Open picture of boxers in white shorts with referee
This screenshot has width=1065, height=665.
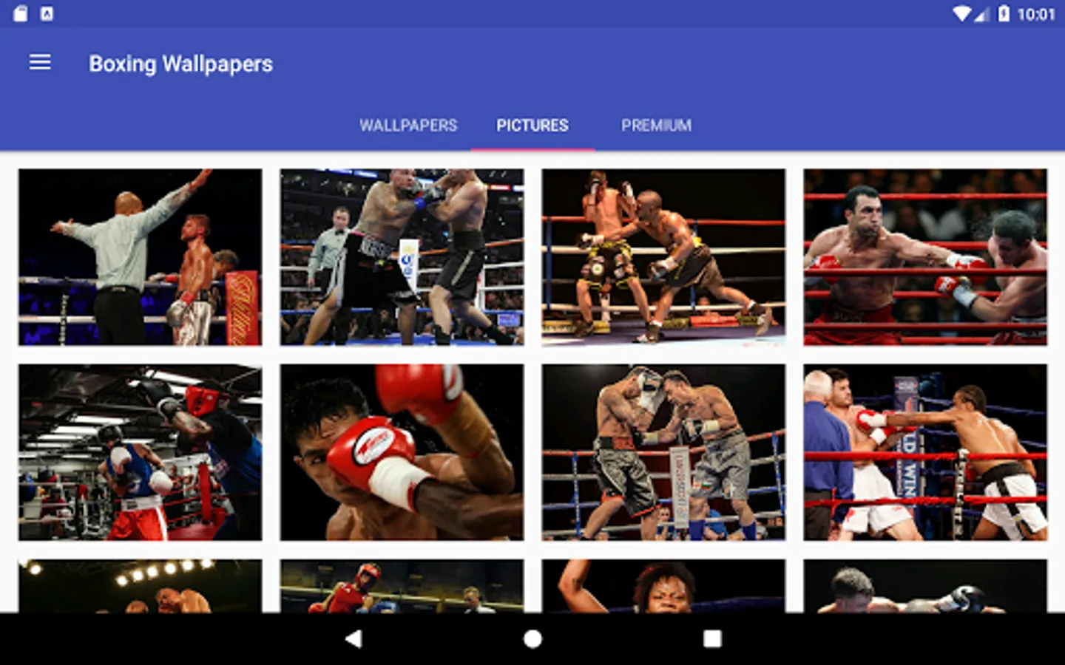[925, 452]
